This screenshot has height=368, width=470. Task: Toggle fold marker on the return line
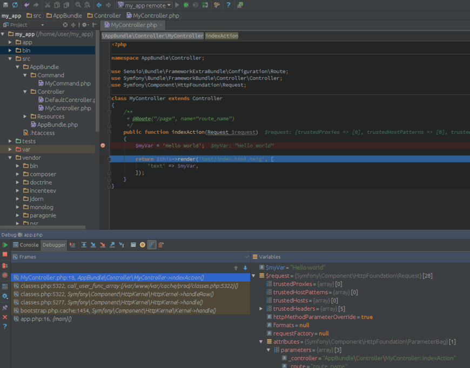pyautogui.click(x=109, y=159)
